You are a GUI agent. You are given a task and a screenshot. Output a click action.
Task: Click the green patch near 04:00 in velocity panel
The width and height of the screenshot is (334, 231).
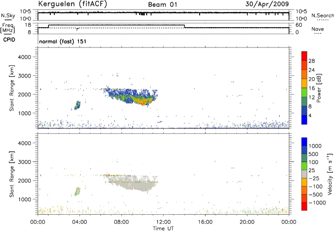tap(78, 191)
